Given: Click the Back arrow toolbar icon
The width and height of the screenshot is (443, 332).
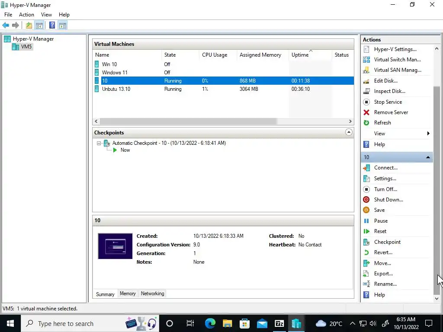Looking at the screenshot, I should [6, 26].
